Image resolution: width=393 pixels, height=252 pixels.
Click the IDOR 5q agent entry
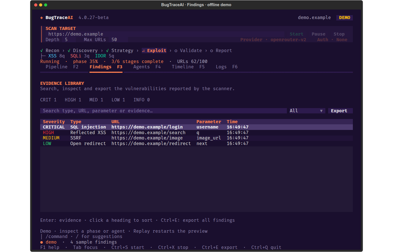tap(104, 56)
